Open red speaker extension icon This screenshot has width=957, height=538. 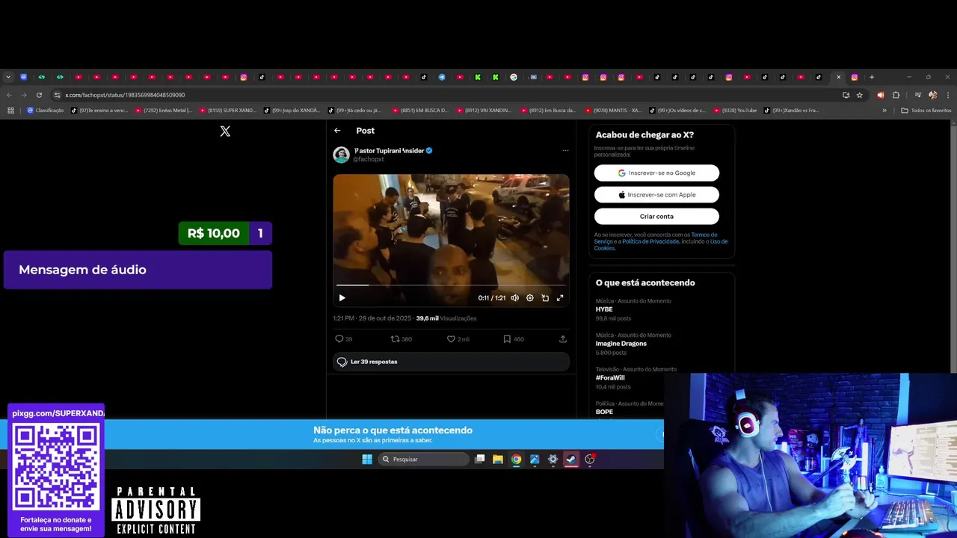880,95
